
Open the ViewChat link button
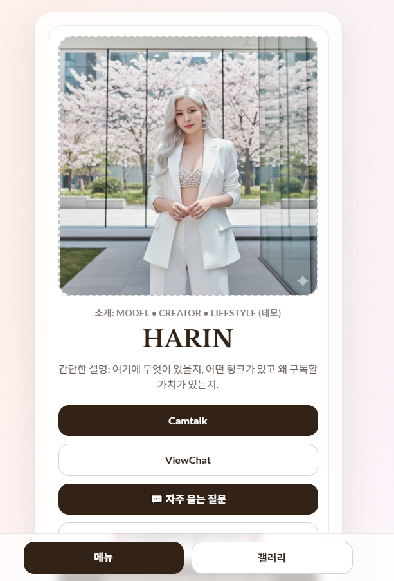188,460
